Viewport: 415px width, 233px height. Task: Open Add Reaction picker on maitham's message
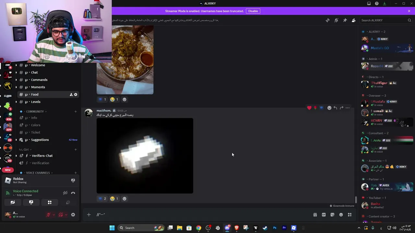(329, 108)
